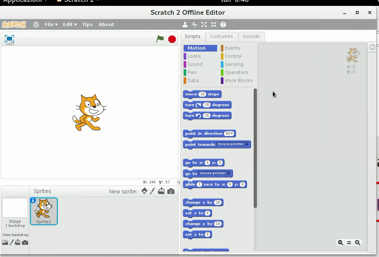The height and width of the screenshot is (257, 379).
Task: Choose new sprite from library
Action: tap(144, 191)
